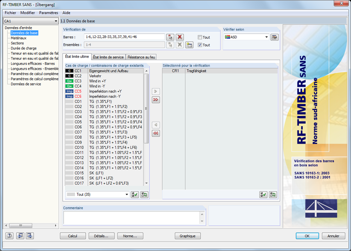Open the Modifier menu
The image size is (351, 251).
point(28,13)
